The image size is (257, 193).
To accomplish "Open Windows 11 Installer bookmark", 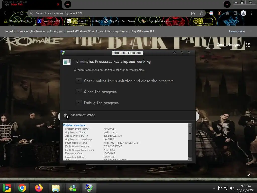I will (83, 21).
